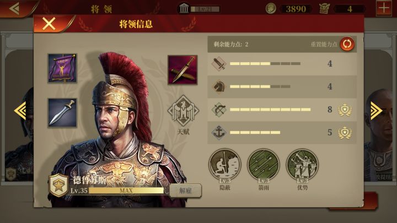Tap the 箭雨 arrow rain skill icon
The width and height of the screenshot is (397, 223).
264,165
